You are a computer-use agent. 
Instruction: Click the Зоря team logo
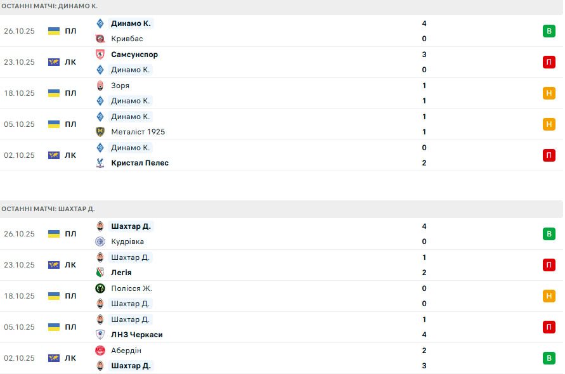pos(100,86)
